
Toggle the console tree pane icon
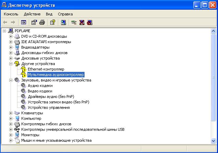click(24, 22)
